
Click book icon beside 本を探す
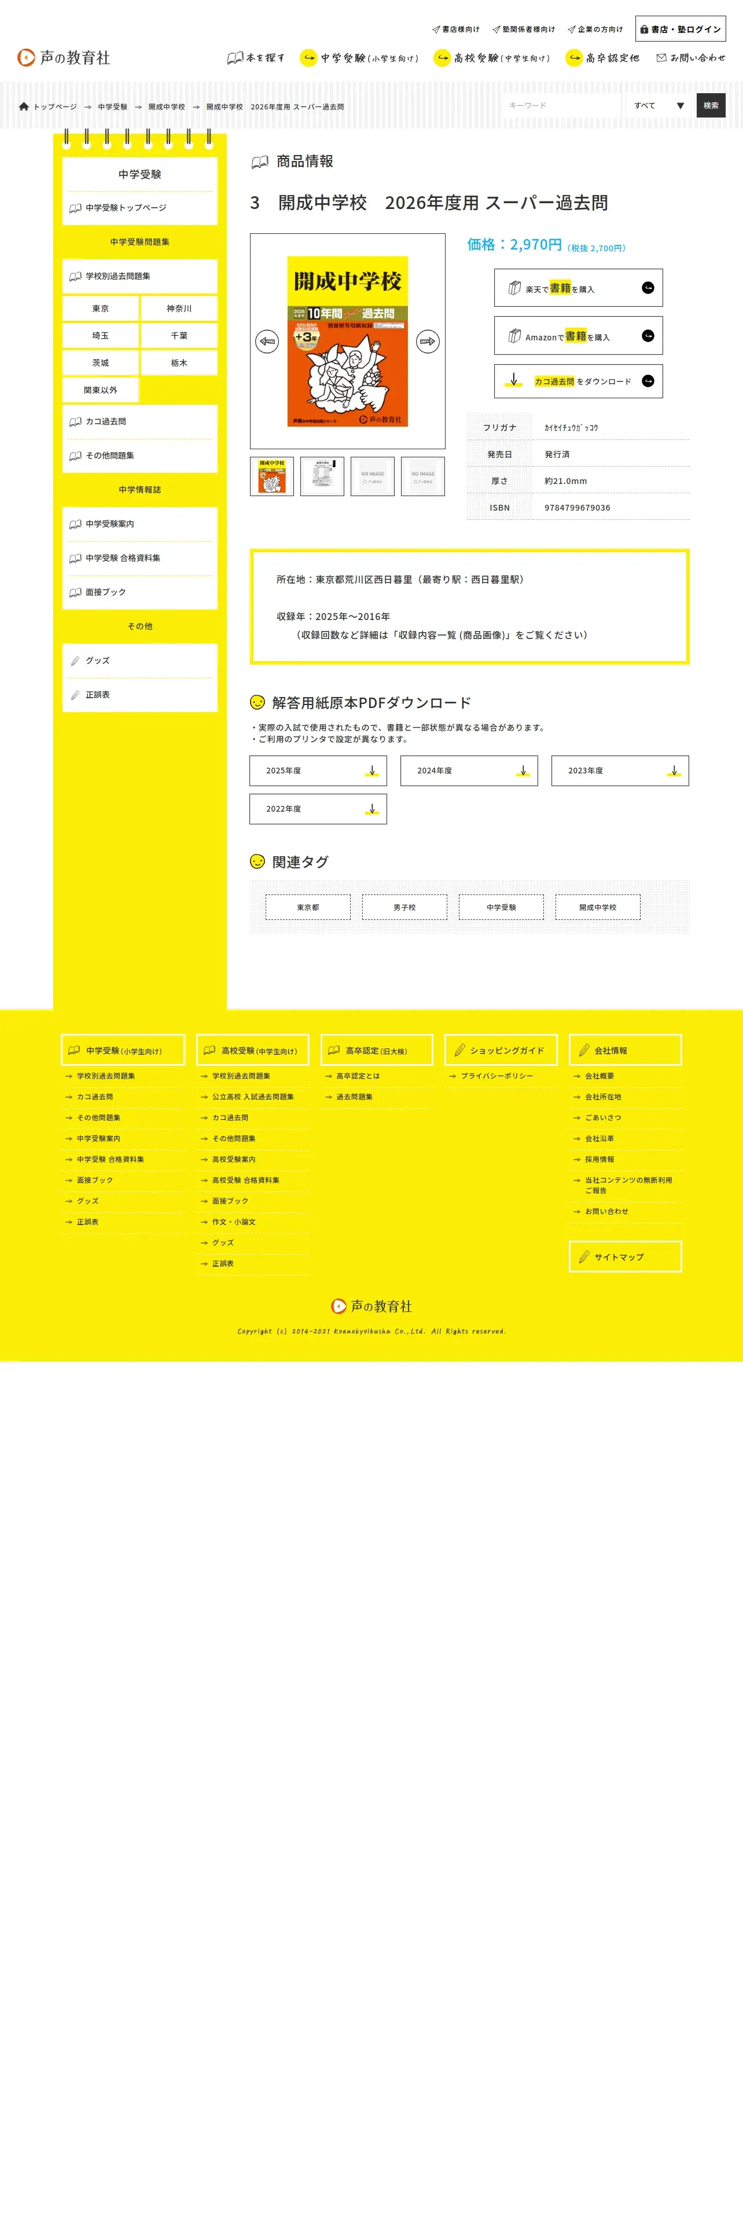(x=236, y=58)
